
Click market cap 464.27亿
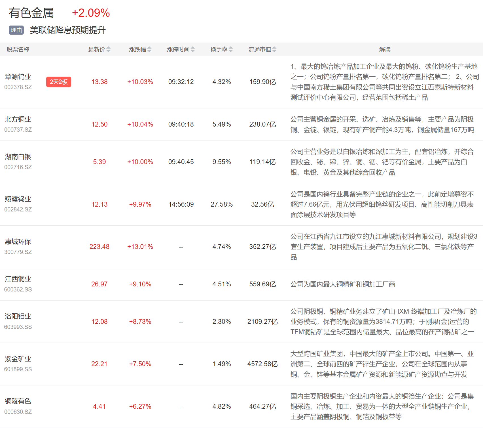(262, 406)
